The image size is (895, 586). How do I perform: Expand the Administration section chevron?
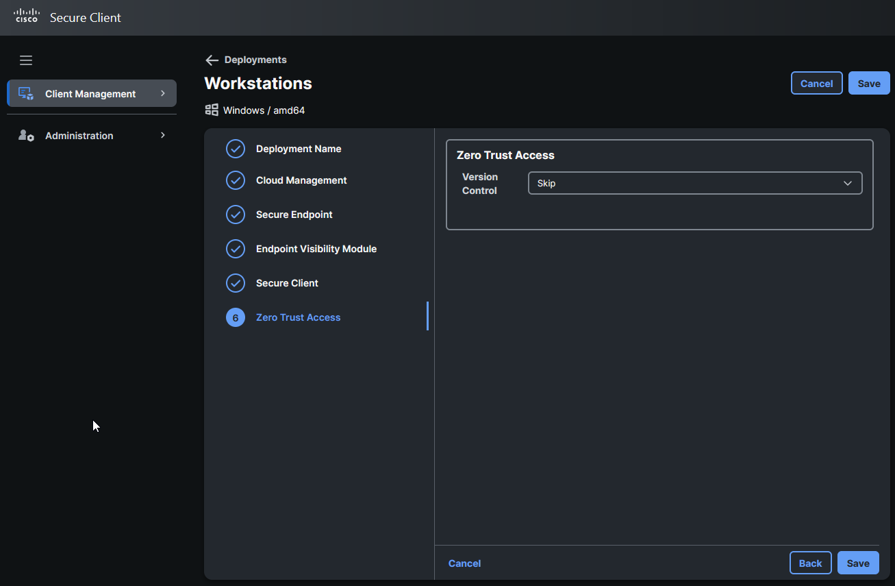coord(162,135)
